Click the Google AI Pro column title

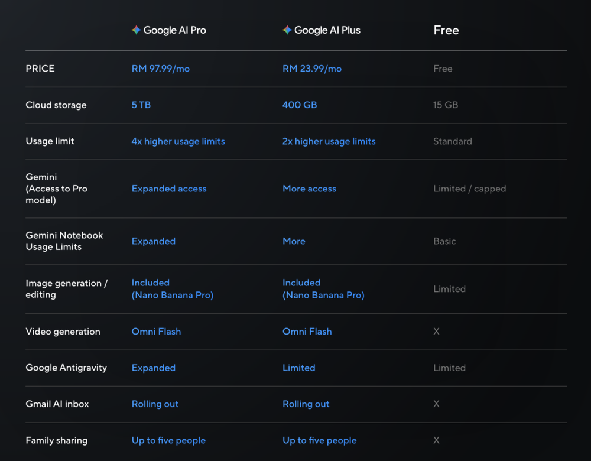click(174, 30)
